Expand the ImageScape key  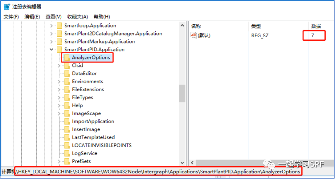(59, 114)
